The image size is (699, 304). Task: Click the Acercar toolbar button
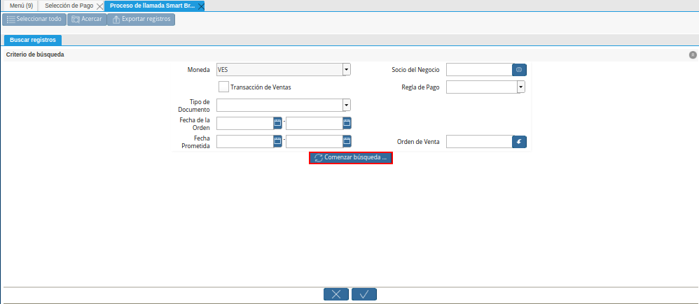click(x=87, y=19)
